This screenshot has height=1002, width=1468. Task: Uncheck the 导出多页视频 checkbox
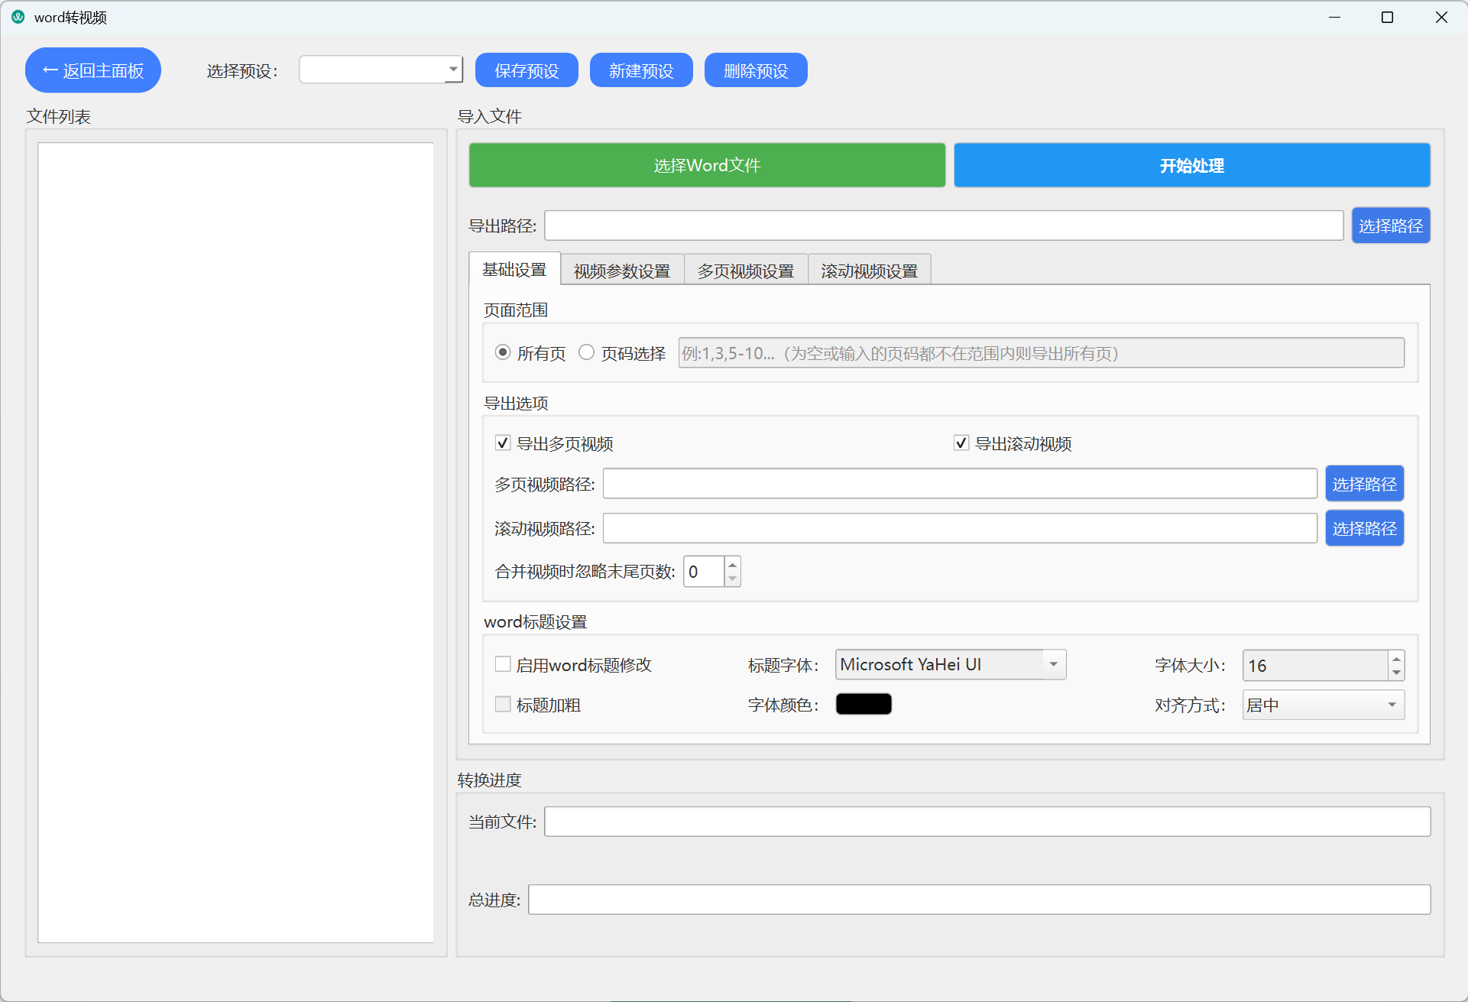(503, 443)
